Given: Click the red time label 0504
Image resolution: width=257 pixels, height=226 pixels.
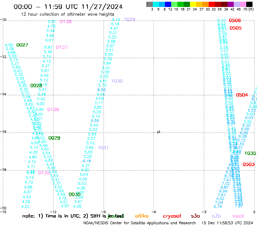Looking at the screenshot, I should pos(242,95).
